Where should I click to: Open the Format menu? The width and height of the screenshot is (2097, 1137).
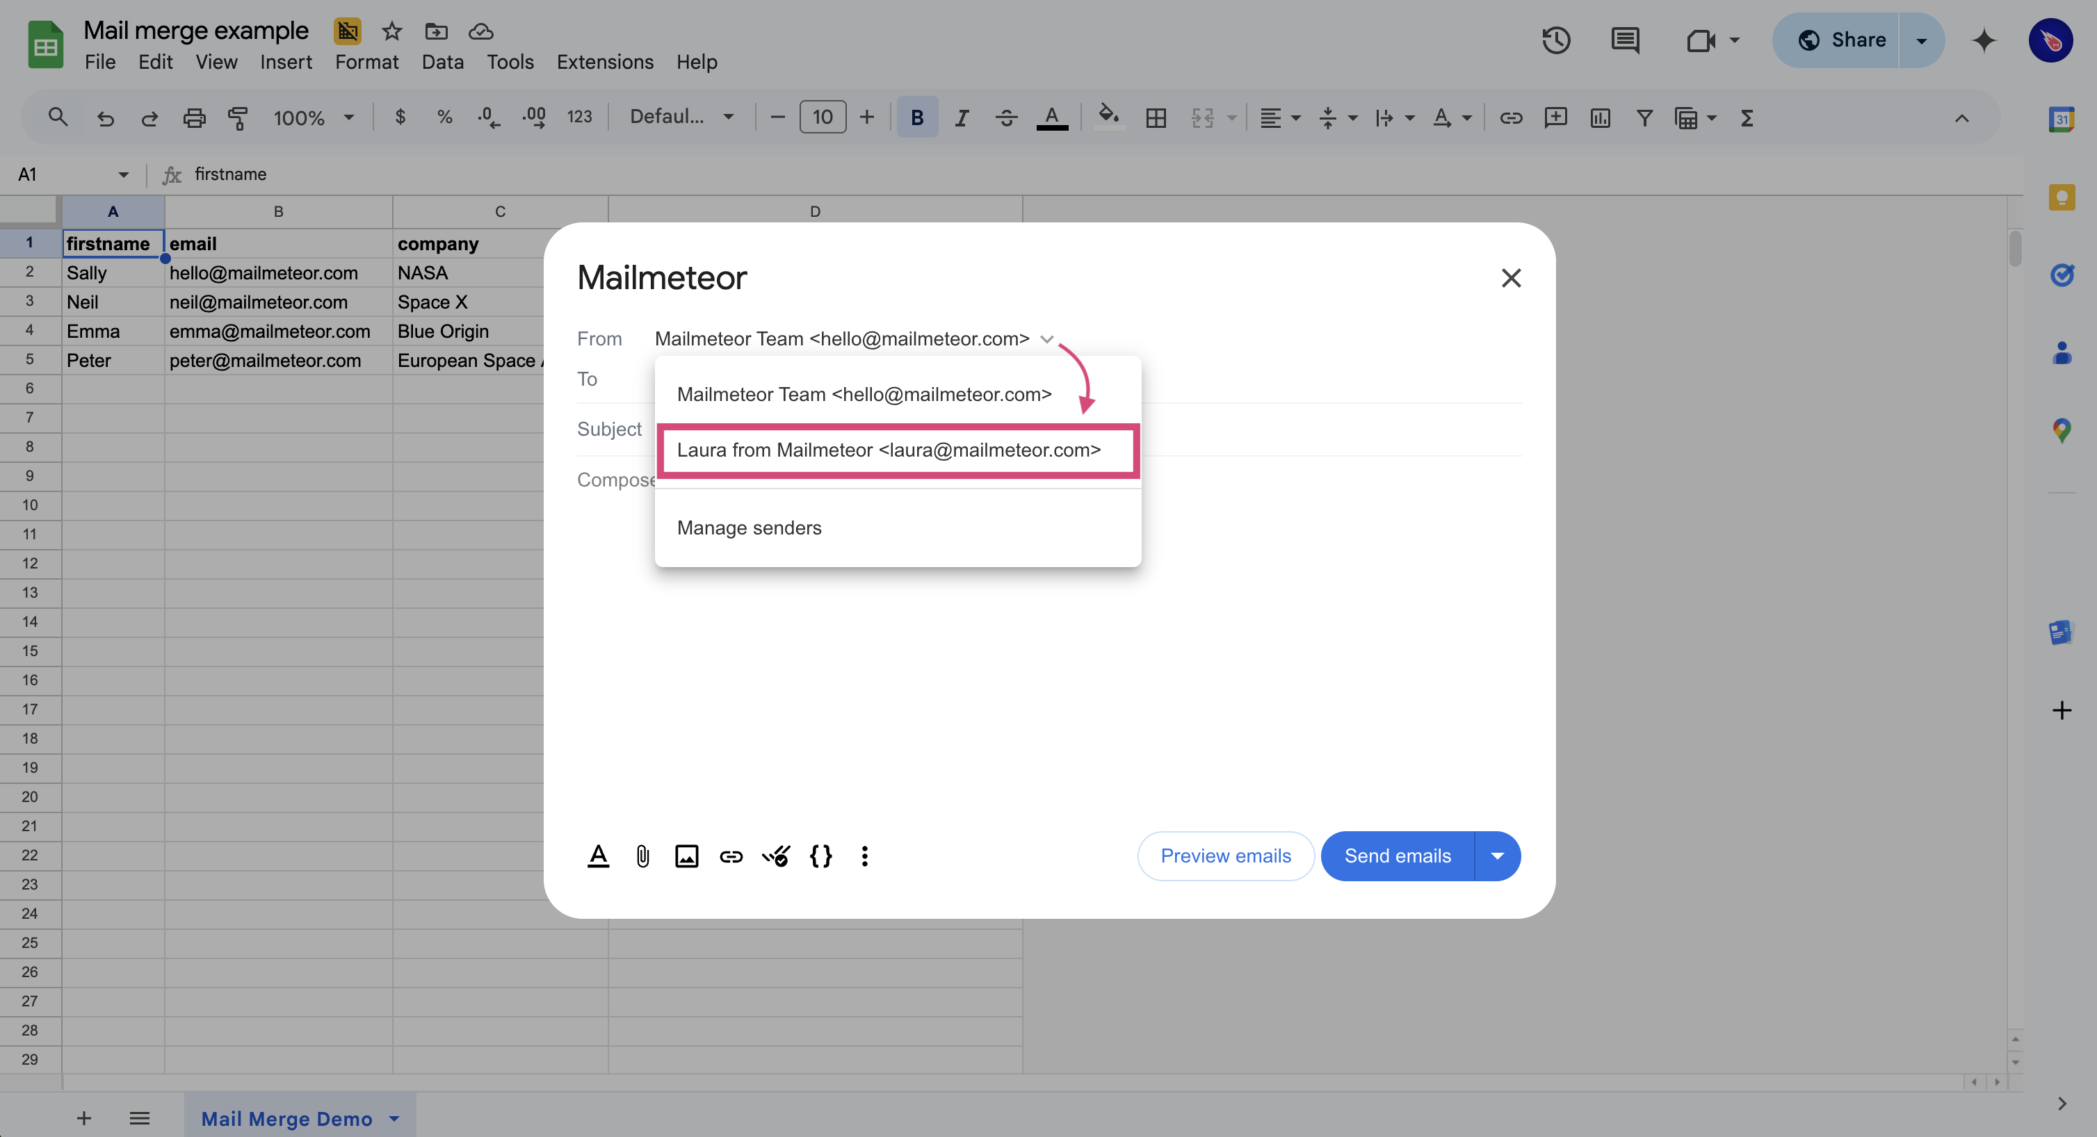tap(366, 62)
